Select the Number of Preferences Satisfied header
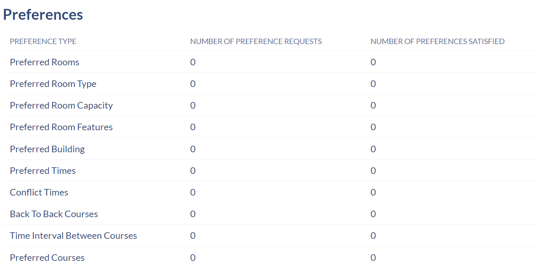 (x=437, y=41)
